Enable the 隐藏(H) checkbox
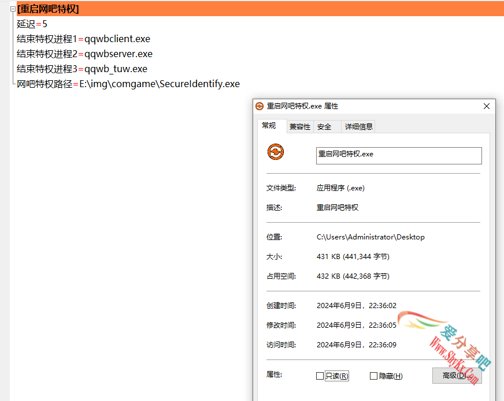 373,376
